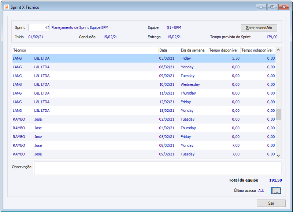Select the LANG row dated 09/02/21
293x213 pixels.
click(x=144, y=76)
